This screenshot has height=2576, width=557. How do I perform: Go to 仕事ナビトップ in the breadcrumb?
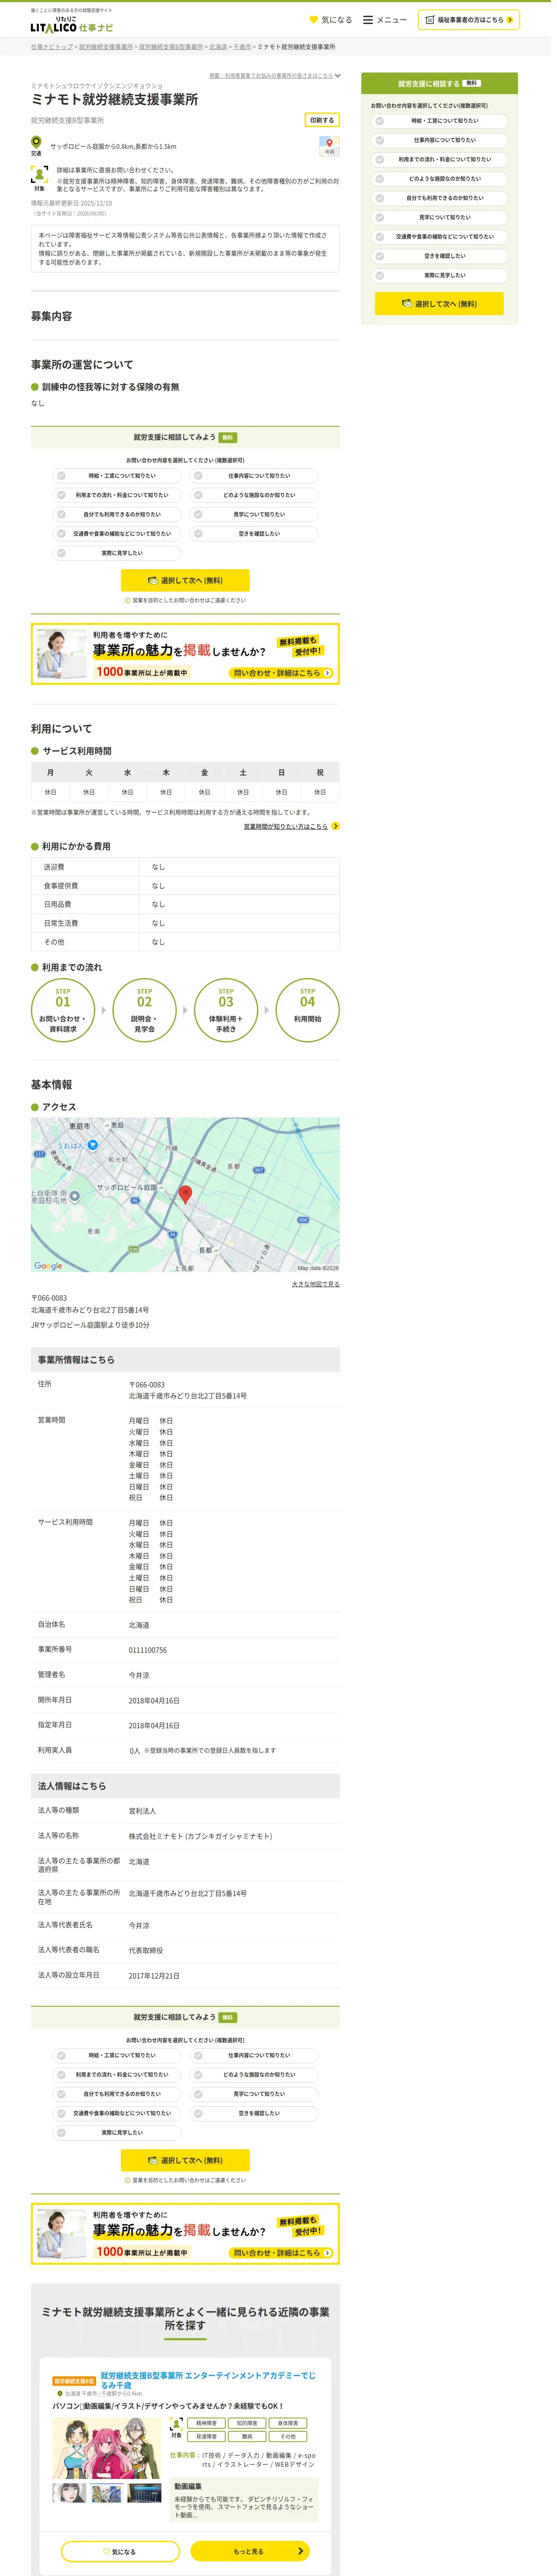(x=52, y=47)
